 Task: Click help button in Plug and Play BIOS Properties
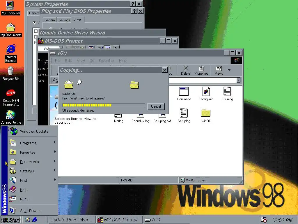coord(134,11)
